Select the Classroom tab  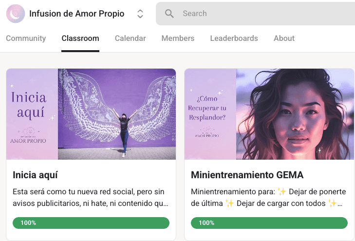tap(80, 38)
